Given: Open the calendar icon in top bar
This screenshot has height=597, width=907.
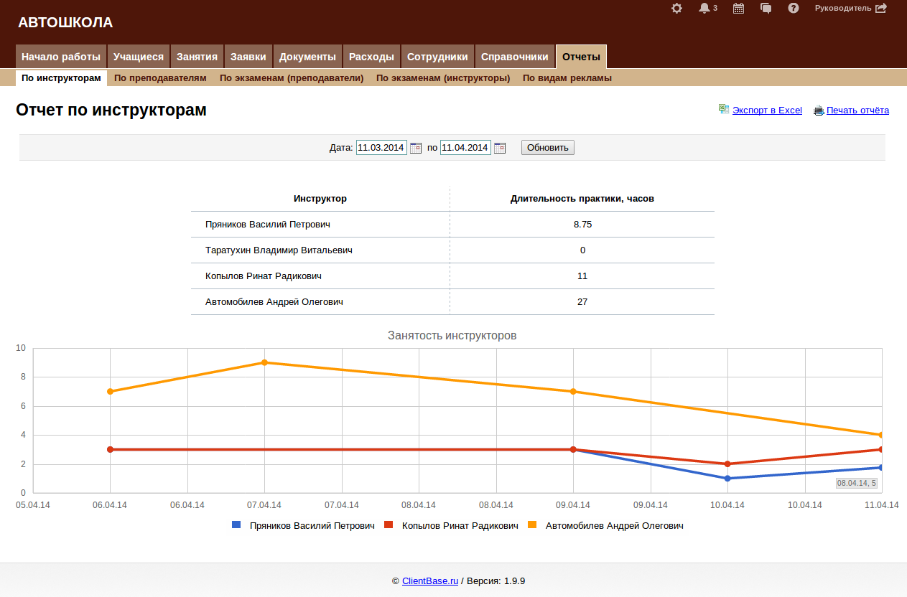Looking at the screenshot, I should [738, 9].
